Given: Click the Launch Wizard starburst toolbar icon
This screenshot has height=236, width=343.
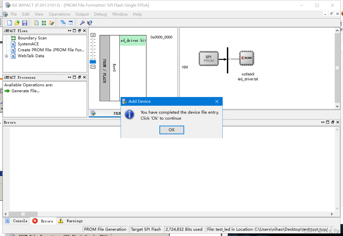Looking at the screenshot, I should 51,23.
